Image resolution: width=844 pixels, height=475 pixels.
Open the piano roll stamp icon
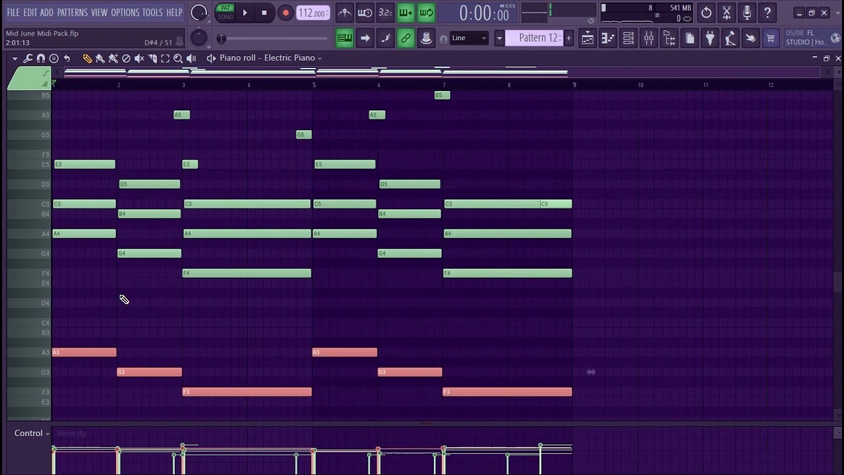54,58
